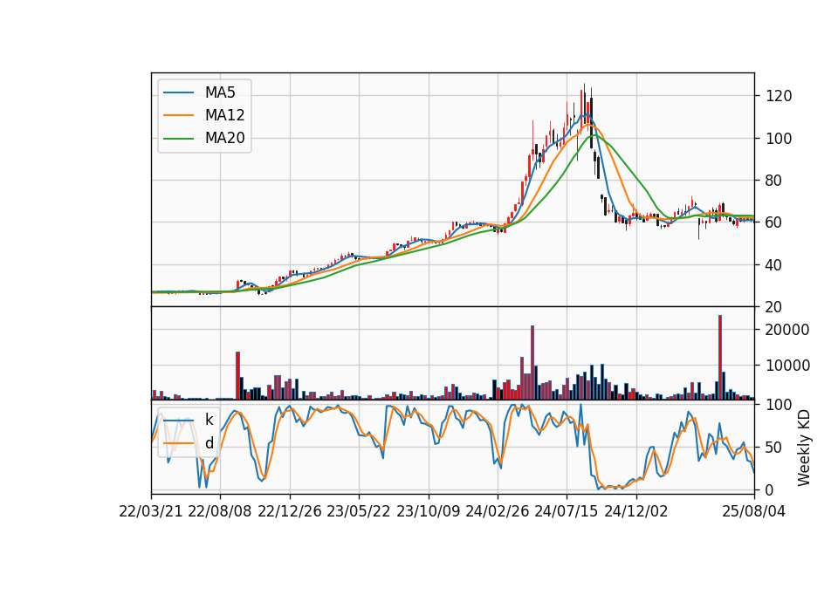The image size is (838, 602).
Task: Click the 120 price axis value
Action: pos(779,96)
